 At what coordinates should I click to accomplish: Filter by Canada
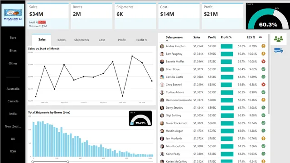coord(13,101)
